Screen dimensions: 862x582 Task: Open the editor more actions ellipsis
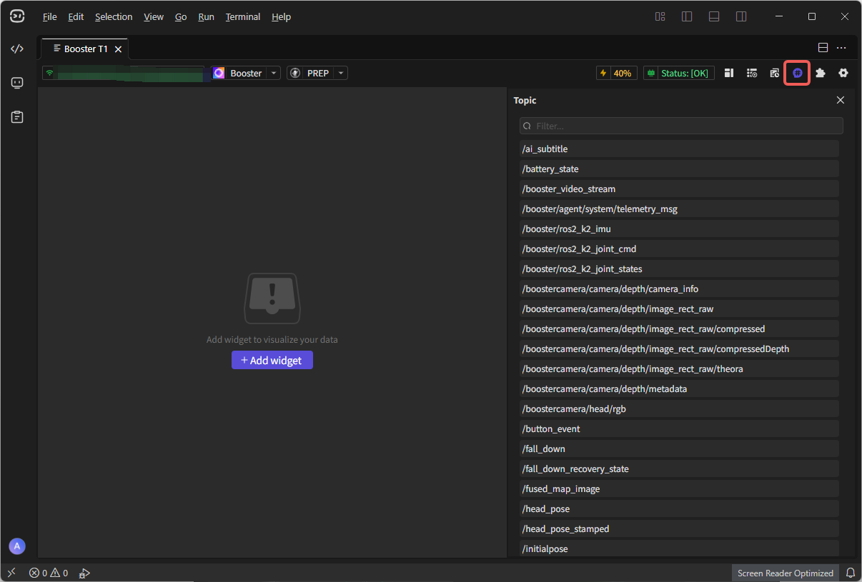pyautogui.click(x=841, y=48)
